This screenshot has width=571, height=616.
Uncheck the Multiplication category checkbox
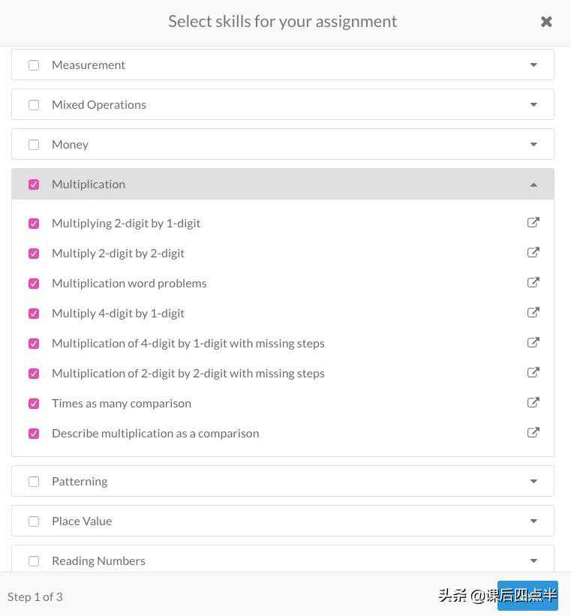point(34,185)
